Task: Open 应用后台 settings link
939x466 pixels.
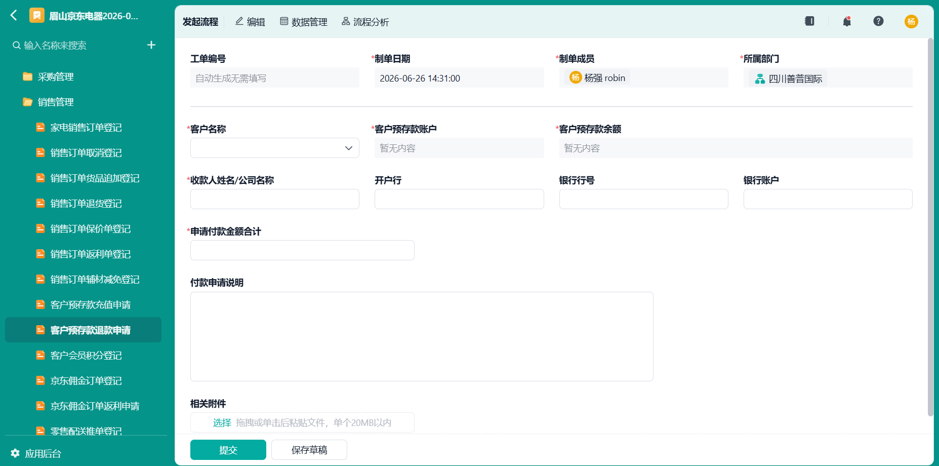Action: (43, 453)
